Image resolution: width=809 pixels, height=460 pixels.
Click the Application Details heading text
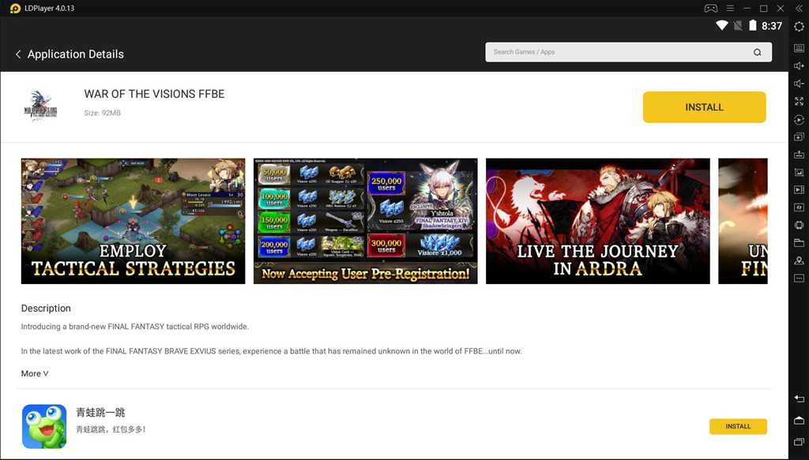76,54
